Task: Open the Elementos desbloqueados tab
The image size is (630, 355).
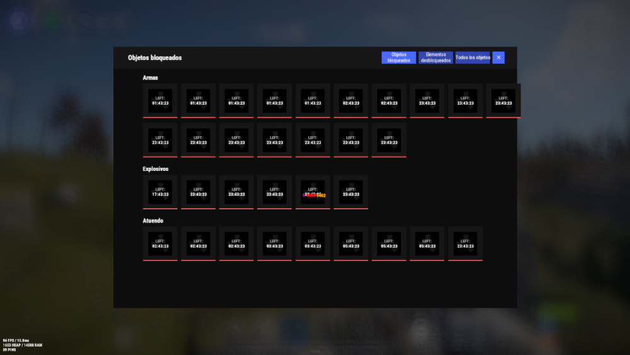Action: click(x=435, y=57)
